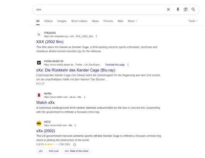Click Translate this page link
Viewport: 205px width, 158px height.
coord(115,65)
